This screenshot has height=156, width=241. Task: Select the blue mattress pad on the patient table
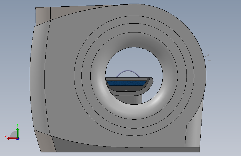[x=126, y=83]
